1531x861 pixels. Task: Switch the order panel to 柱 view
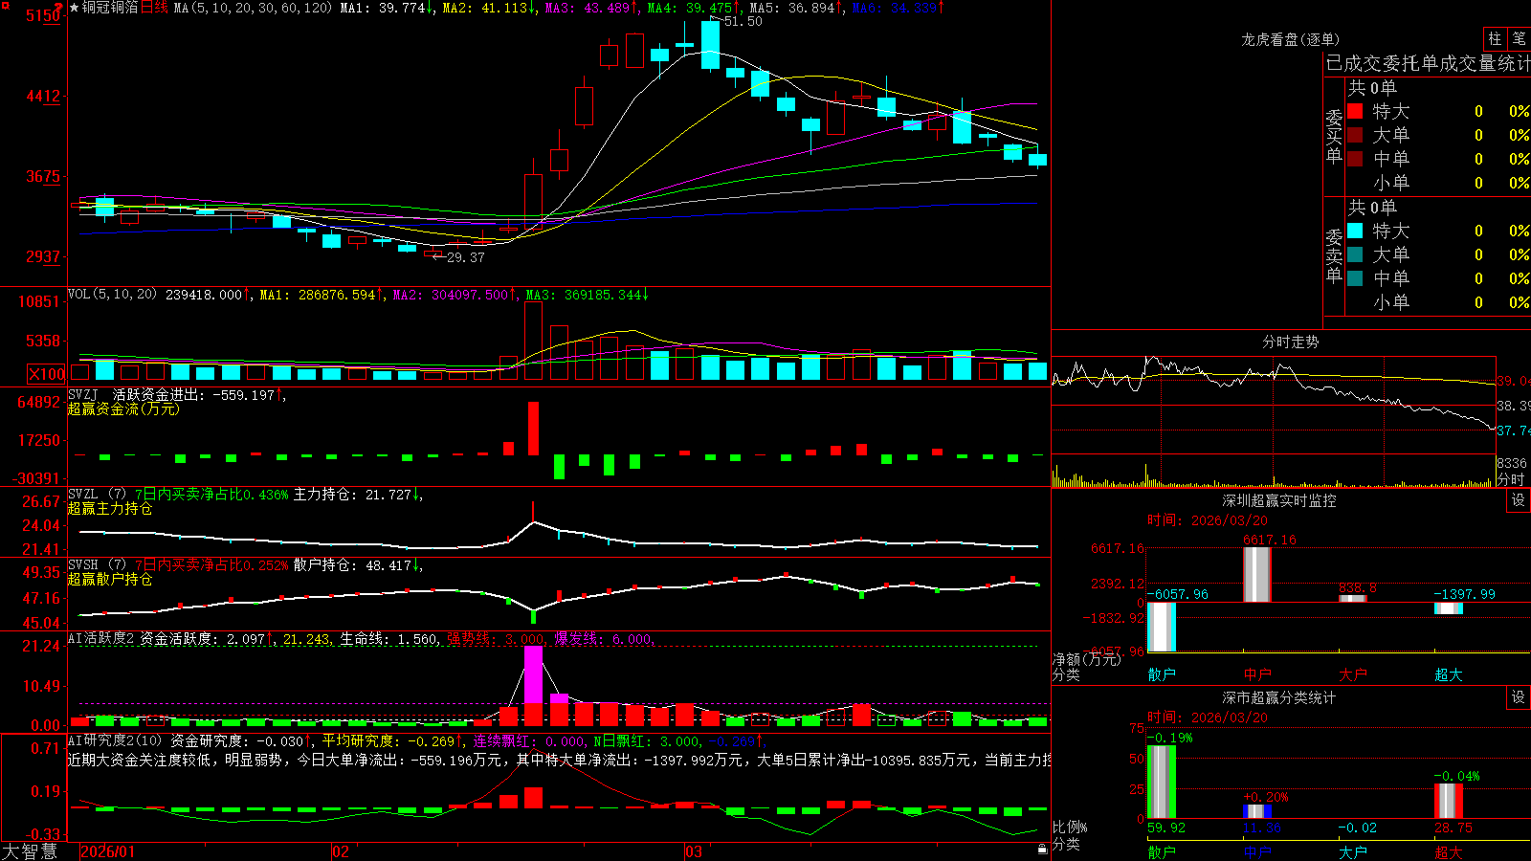click(x=1495, y=39)
